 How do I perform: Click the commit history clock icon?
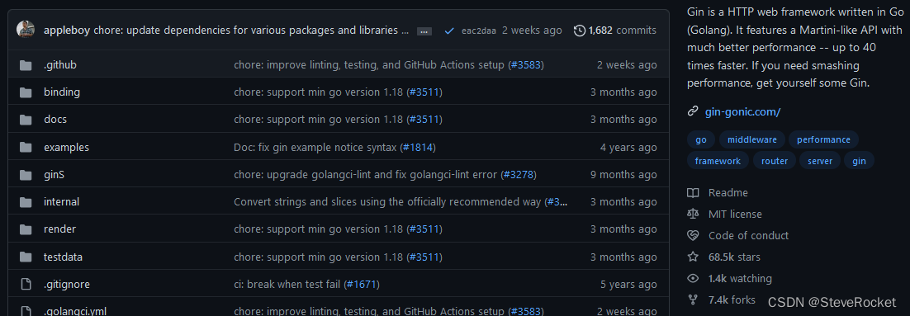(579, 31)
